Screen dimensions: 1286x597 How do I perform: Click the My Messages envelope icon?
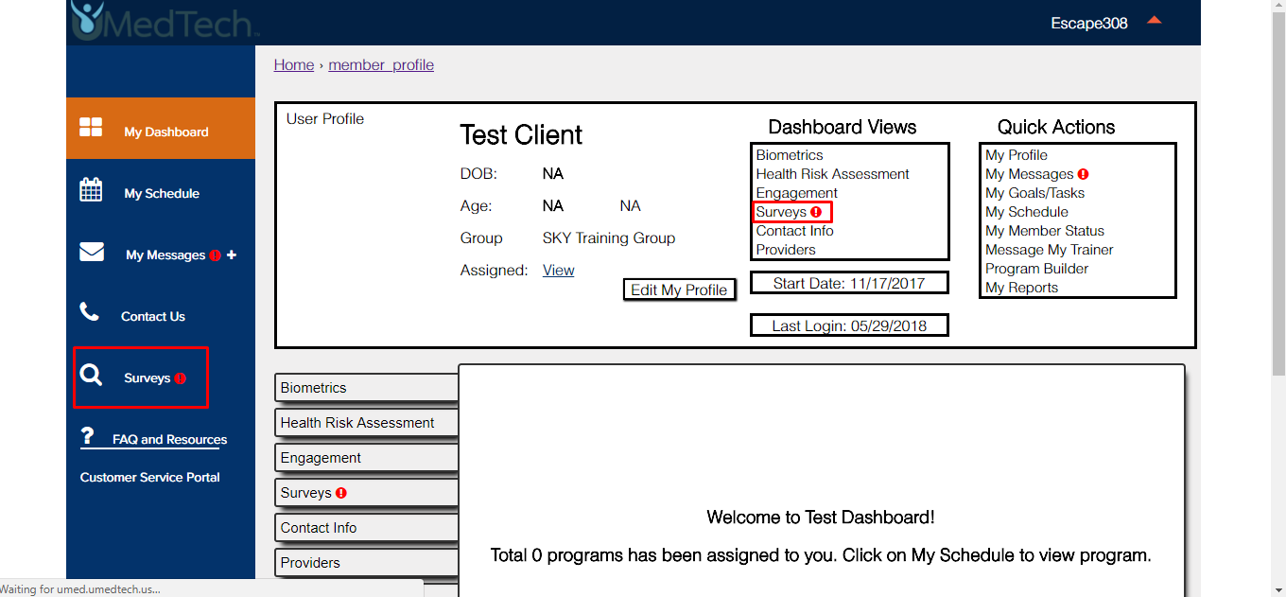point(92,252)
